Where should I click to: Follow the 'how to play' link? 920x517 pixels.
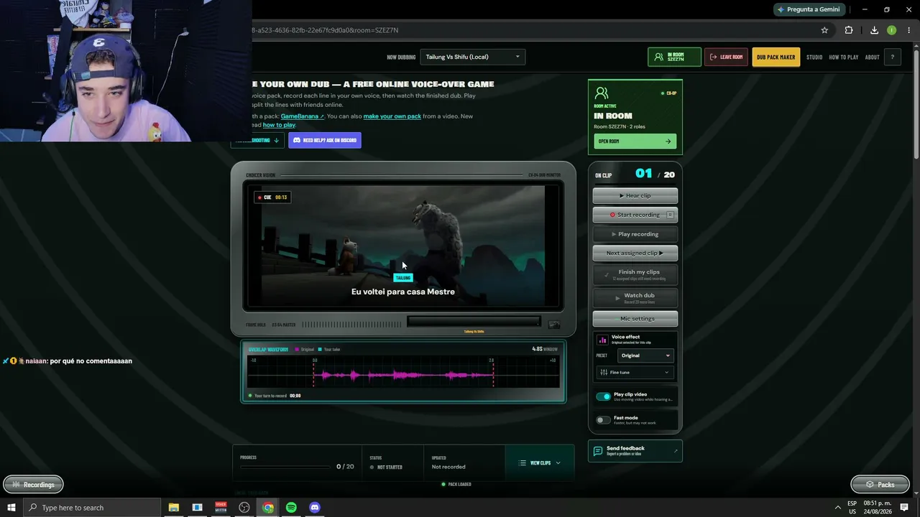coord(279,125)
